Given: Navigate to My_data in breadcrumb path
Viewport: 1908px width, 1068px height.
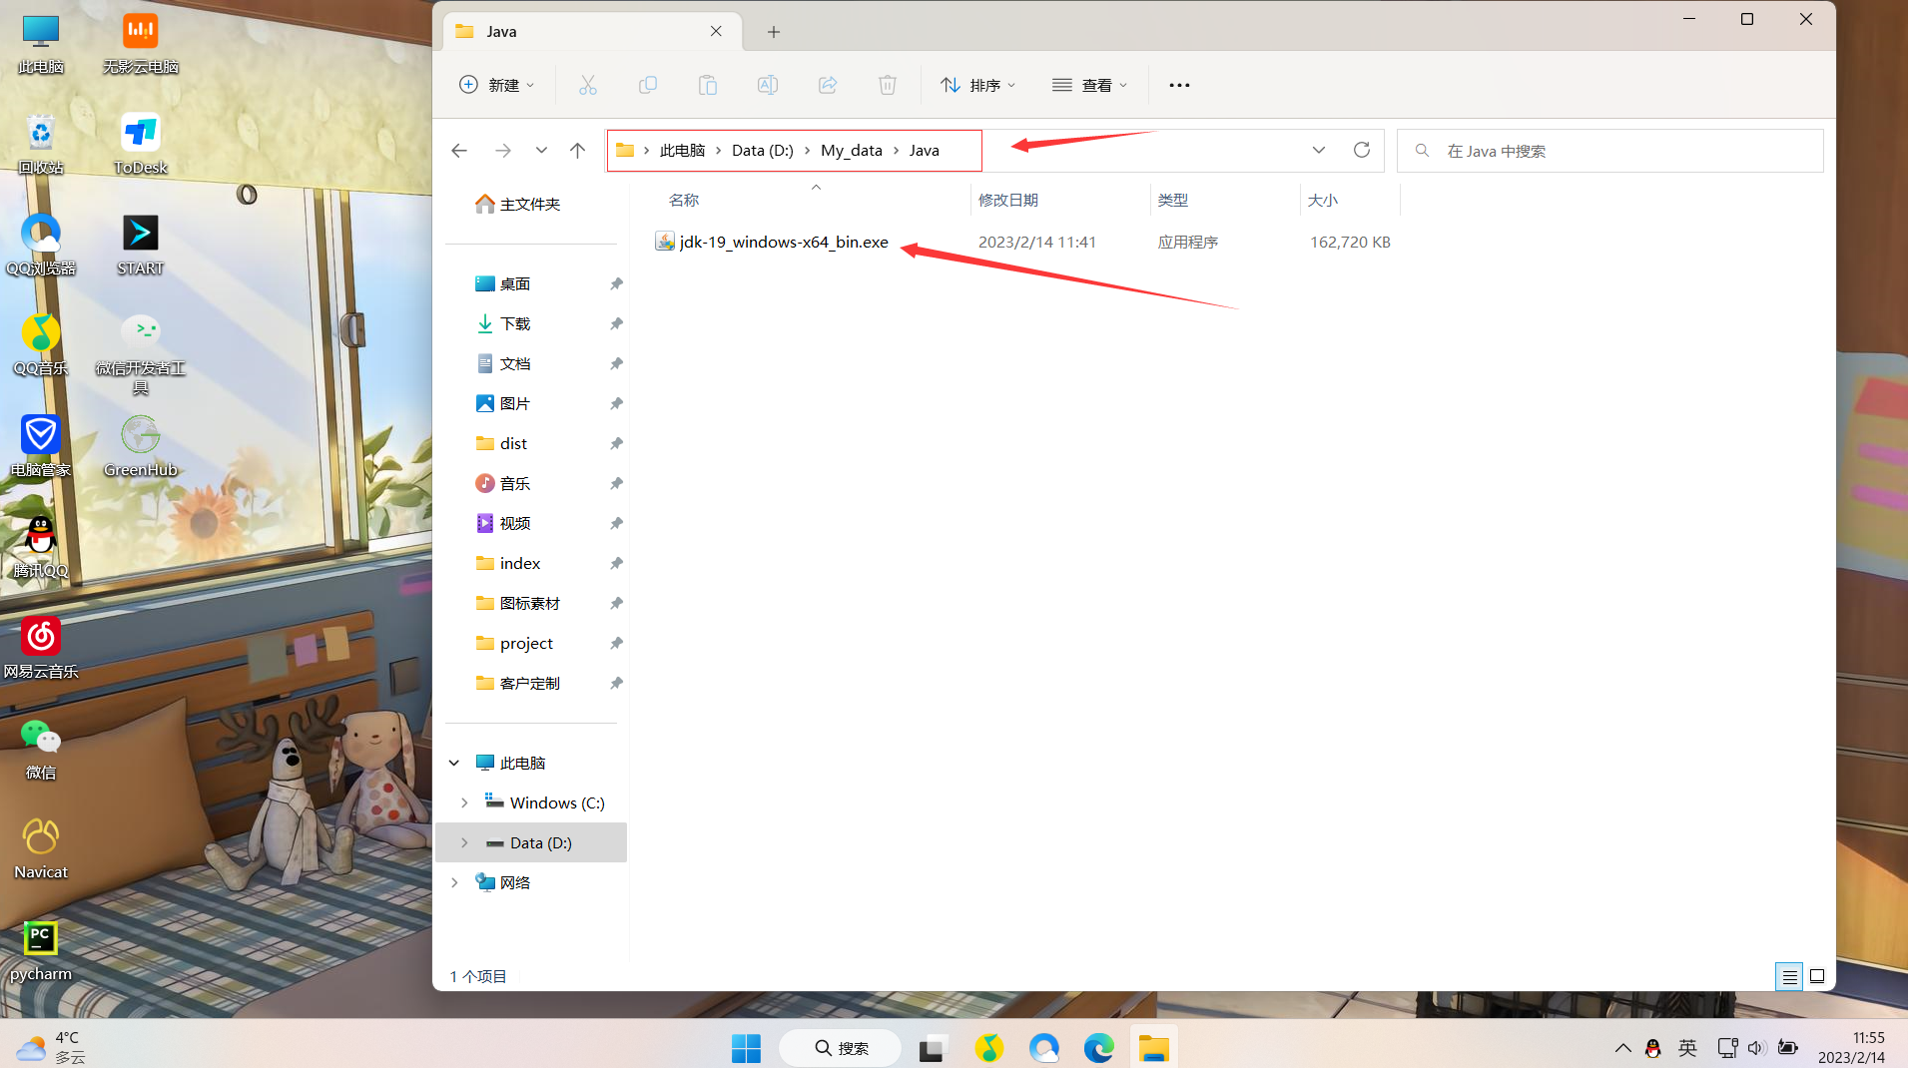Looking at the screenshot, I should pyautogui.click(x=851, y=150).
